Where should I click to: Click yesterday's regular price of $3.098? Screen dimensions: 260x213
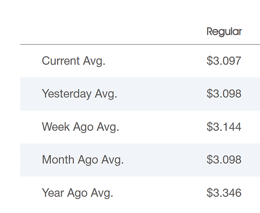[224, 94]
